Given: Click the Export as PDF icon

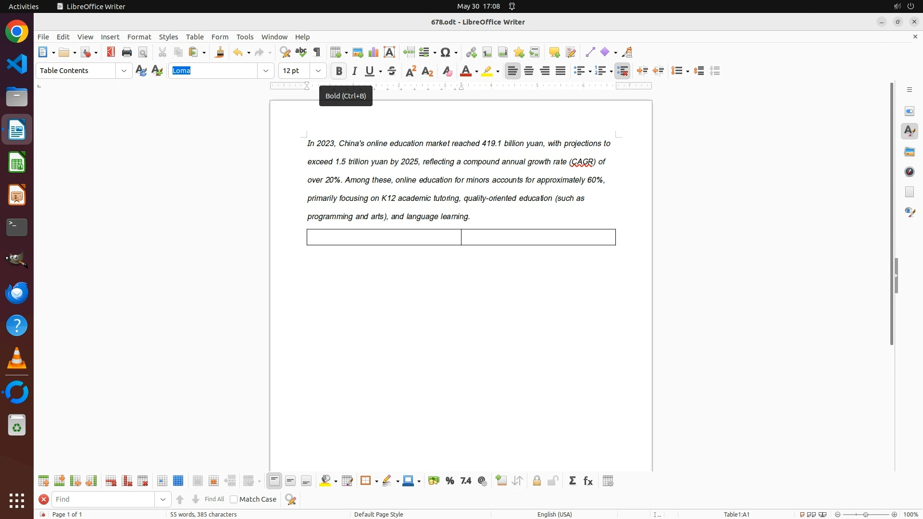Looking at the screenshot, I should click(111, 52).
